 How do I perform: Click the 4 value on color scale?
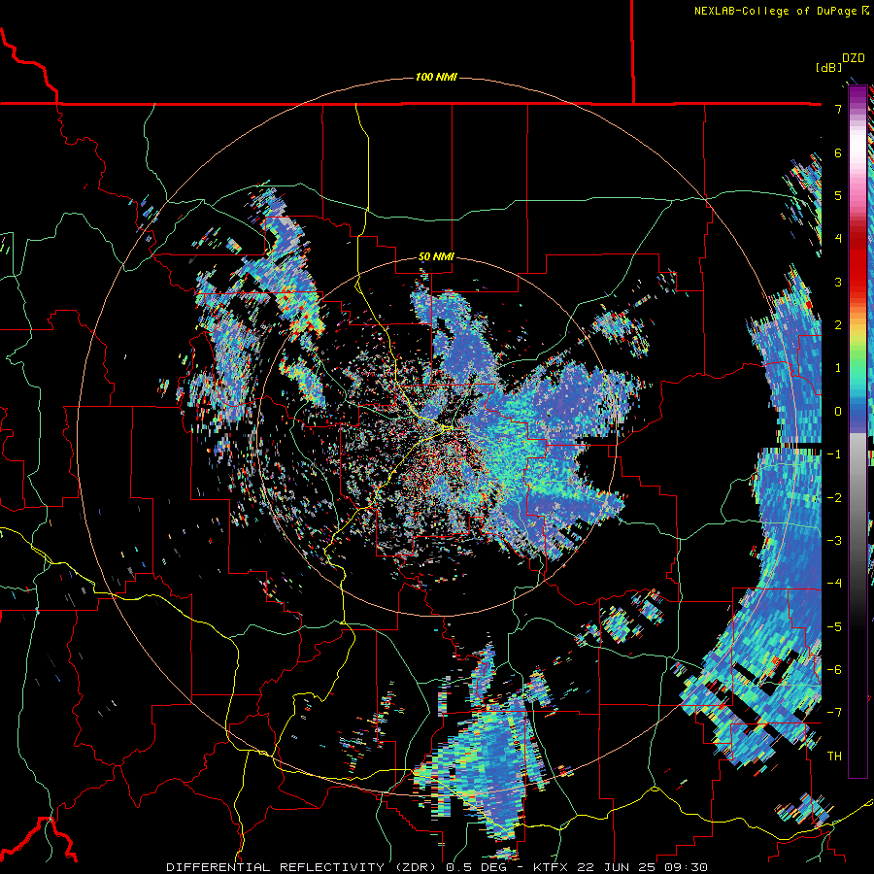tap(838, 239)
